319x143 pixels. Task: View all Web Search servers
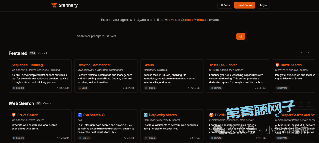[47, 103]
